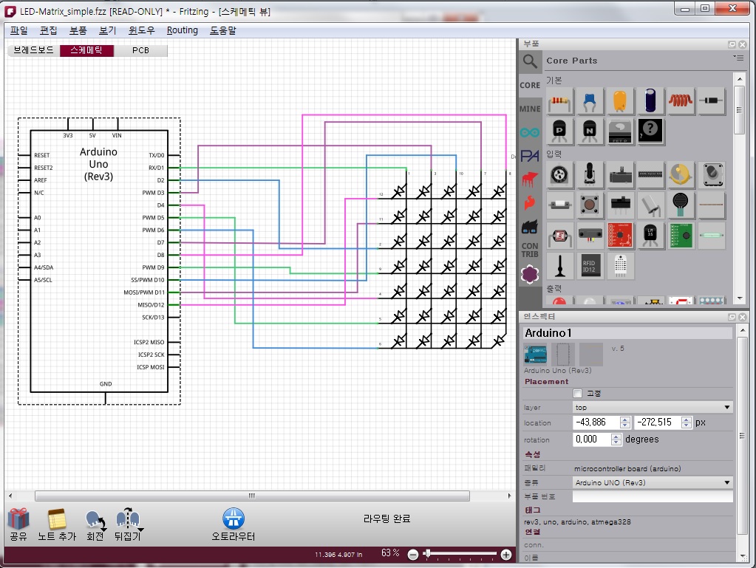Open the Edit menu (편집)

tap(48, 30)
